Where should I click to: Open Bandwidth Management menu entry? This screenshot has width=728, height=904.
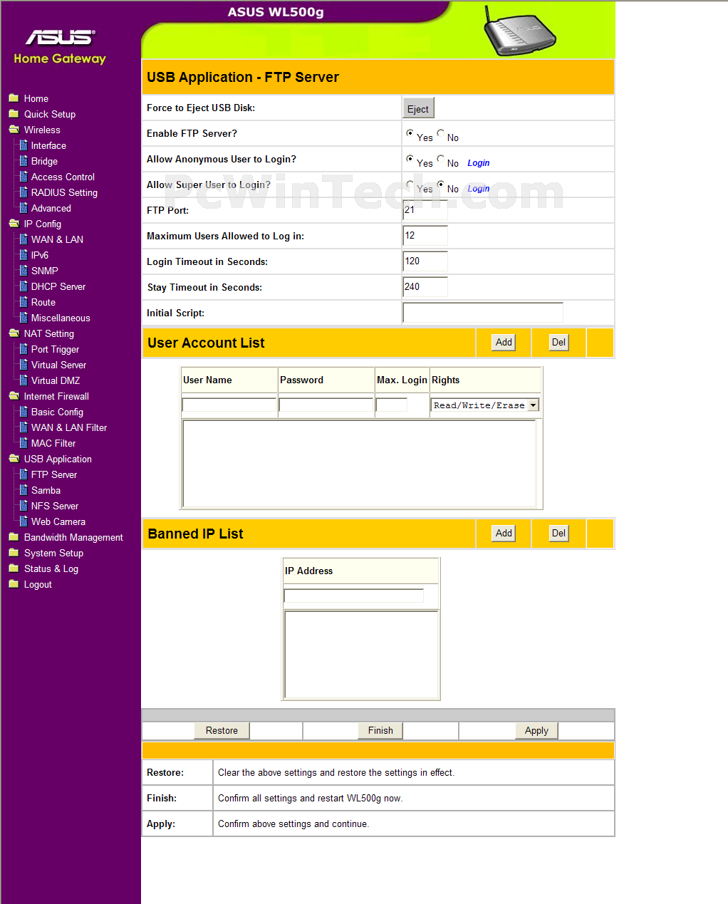pos(73,537)
